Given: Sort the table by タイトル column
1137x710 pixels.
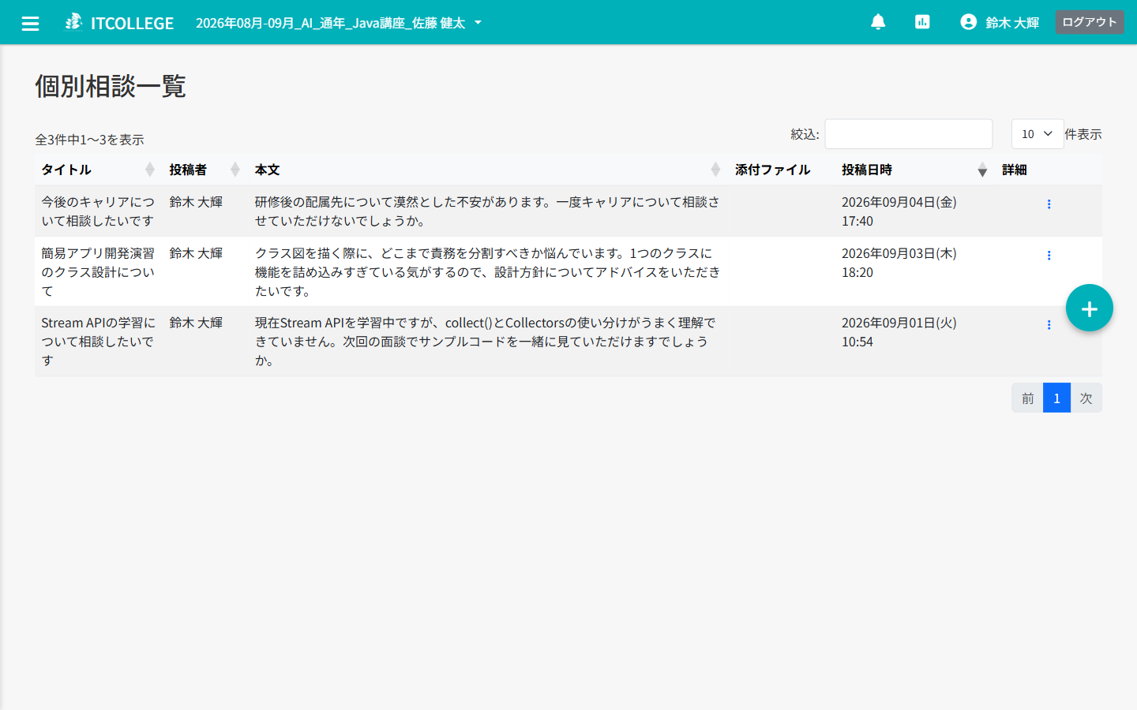Looking at the screenshot, I should tap(99, 170).
